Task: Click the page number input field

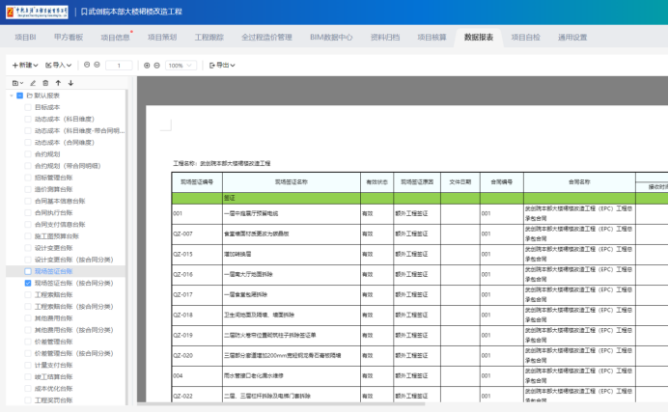Action: pyautogui.click(x=119, y=66)
